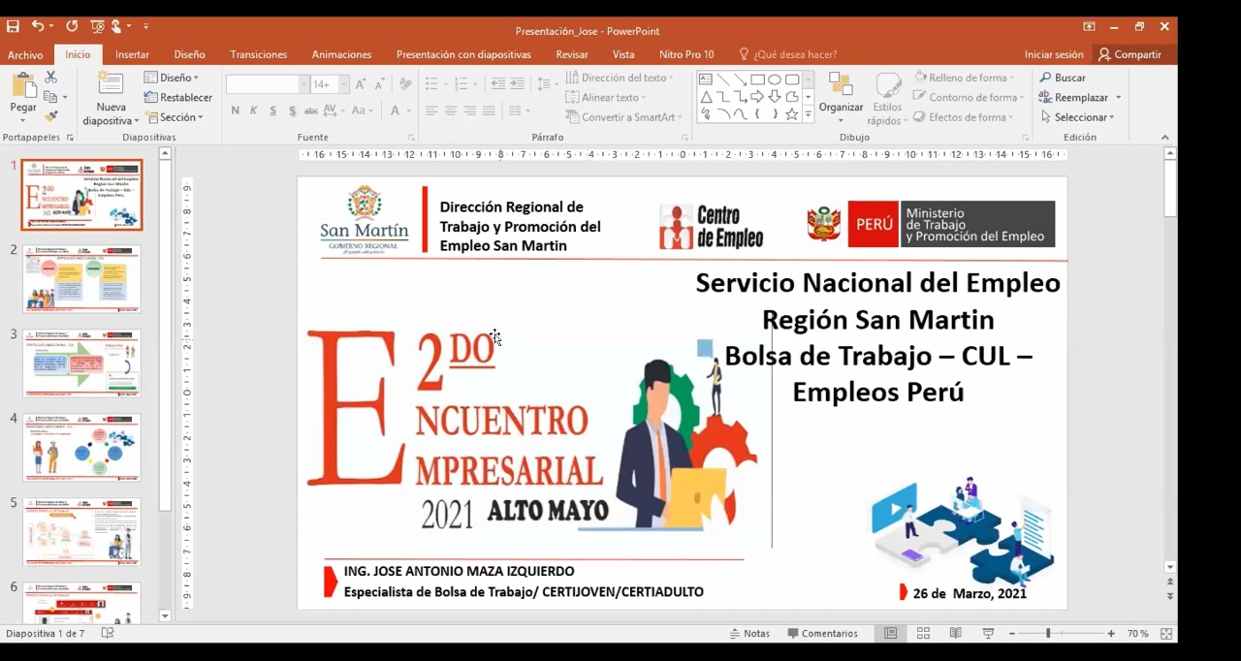Switch to the Animaciones tab
This screenshot has width=1241, height=661.
click(x=341, y=55)
